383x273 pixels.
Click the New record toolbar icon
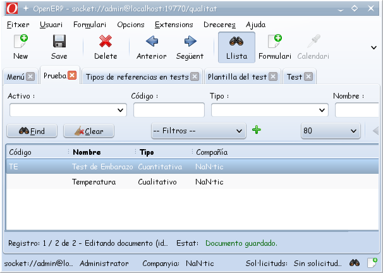[21, 41]
